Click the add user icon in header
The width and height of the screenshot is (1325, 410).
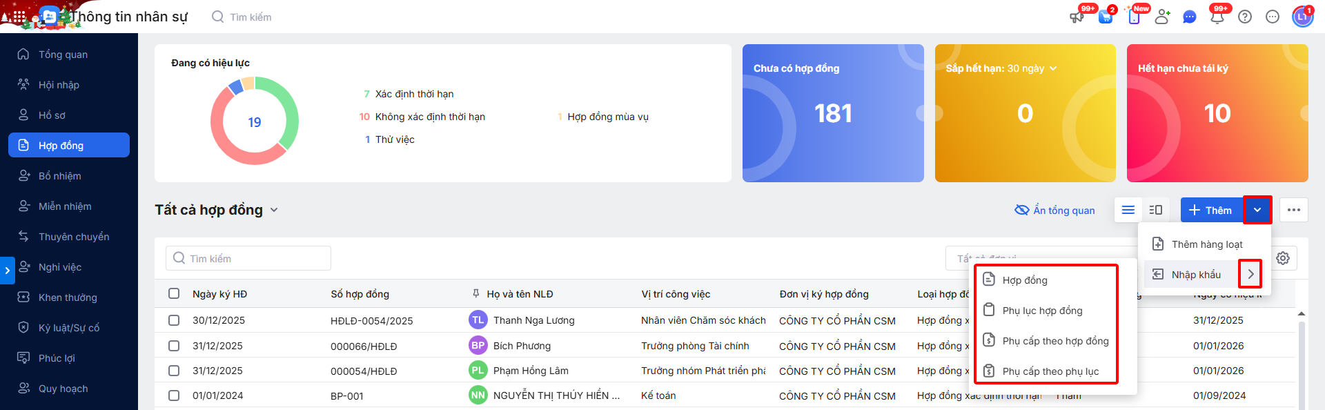(1162, 17)
